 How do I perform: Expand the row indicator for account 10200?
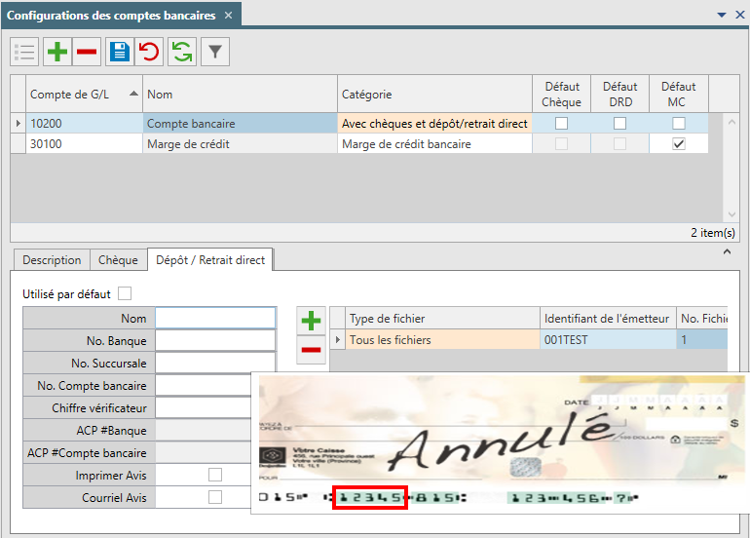(x=19, y=124)
